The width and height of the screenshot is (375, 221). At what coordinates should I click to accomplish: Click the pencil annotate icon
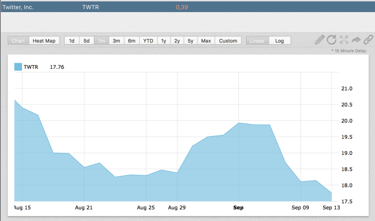[x=320, y=40]
